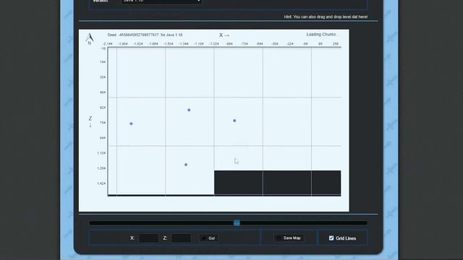Open the Version dropdown

(x=161, y=1)
